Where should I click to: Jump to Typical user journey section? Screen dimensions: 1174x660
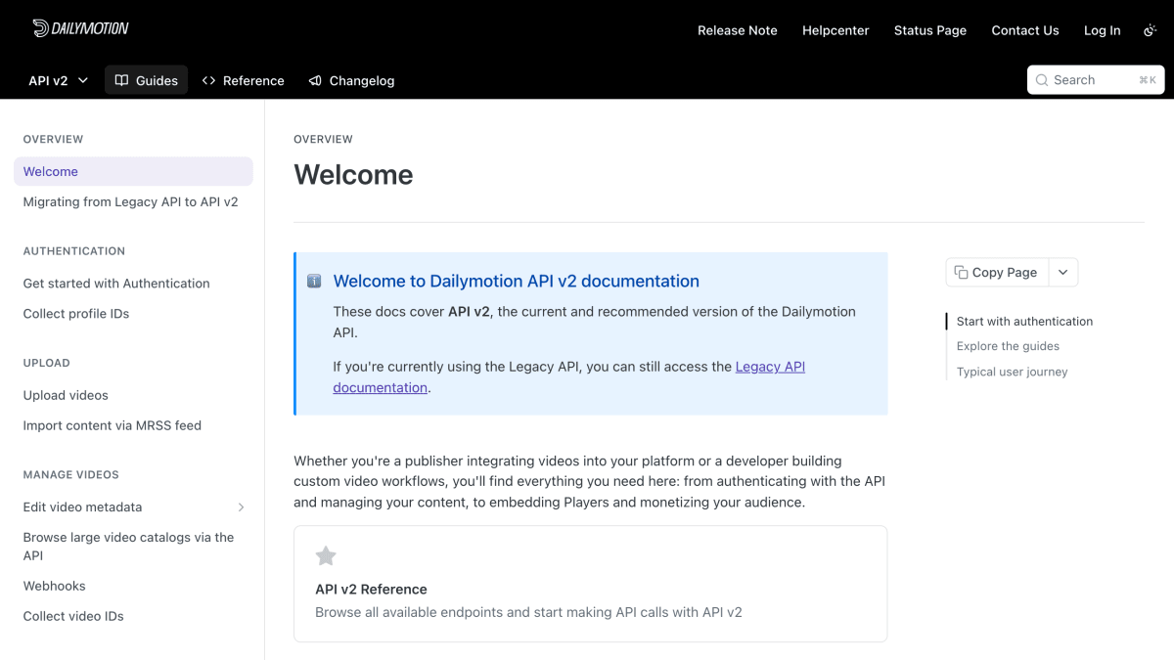click(x=1012, y=372)
